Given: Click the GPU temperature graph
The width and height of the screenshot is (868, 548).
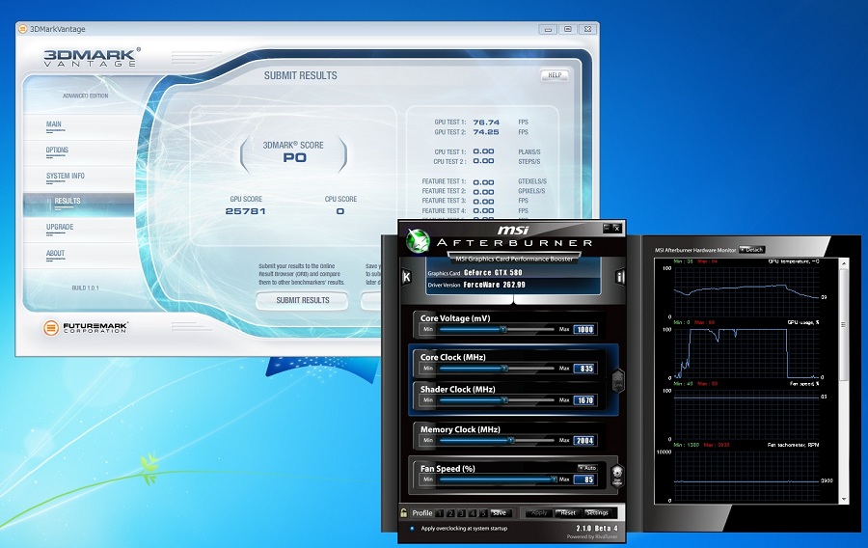Looking at the screenshot, I should tap(746, 293).
